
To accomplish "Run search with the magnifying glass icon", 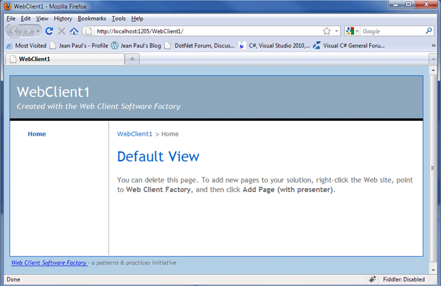I will (429, 31).
